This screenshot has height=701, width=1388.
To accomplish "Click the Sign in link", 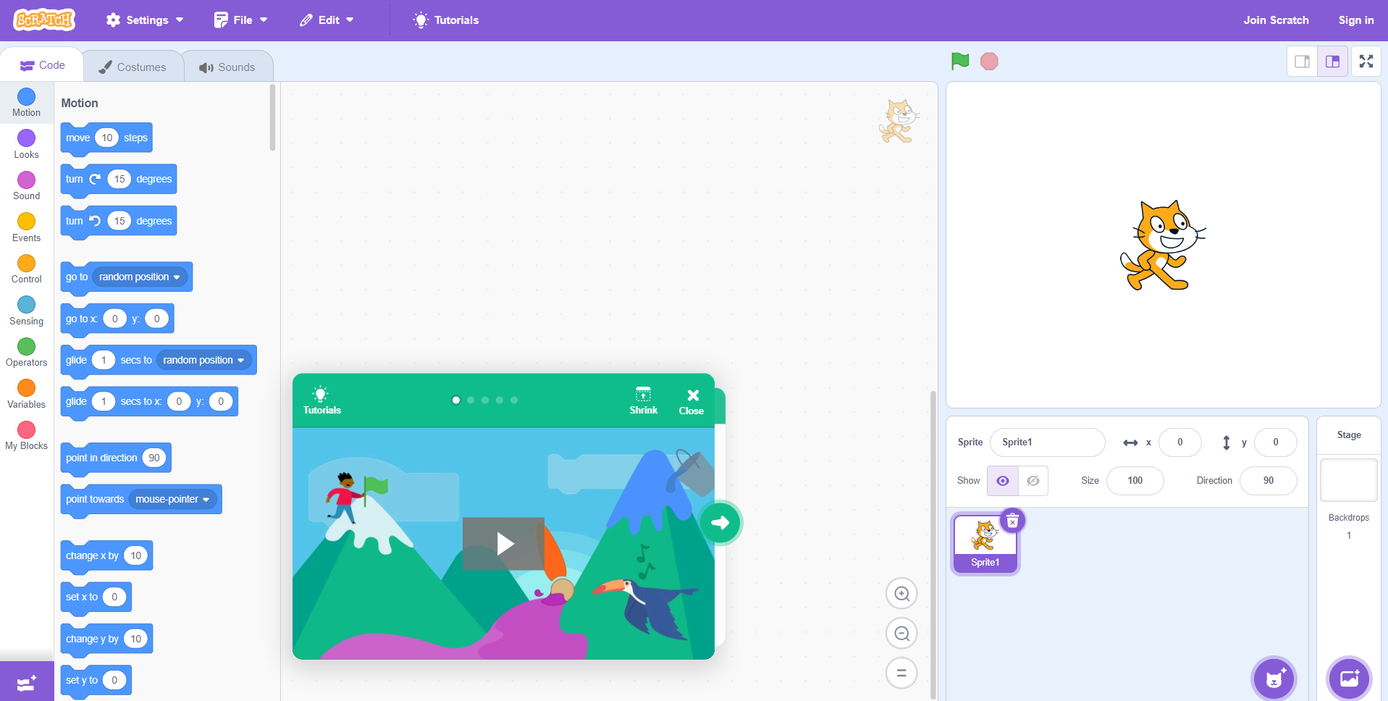I will click(1356, 20).
